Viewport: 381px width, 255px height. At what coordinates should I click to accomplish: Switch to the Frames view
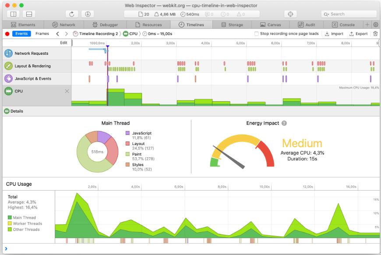[x=42, y=34]
